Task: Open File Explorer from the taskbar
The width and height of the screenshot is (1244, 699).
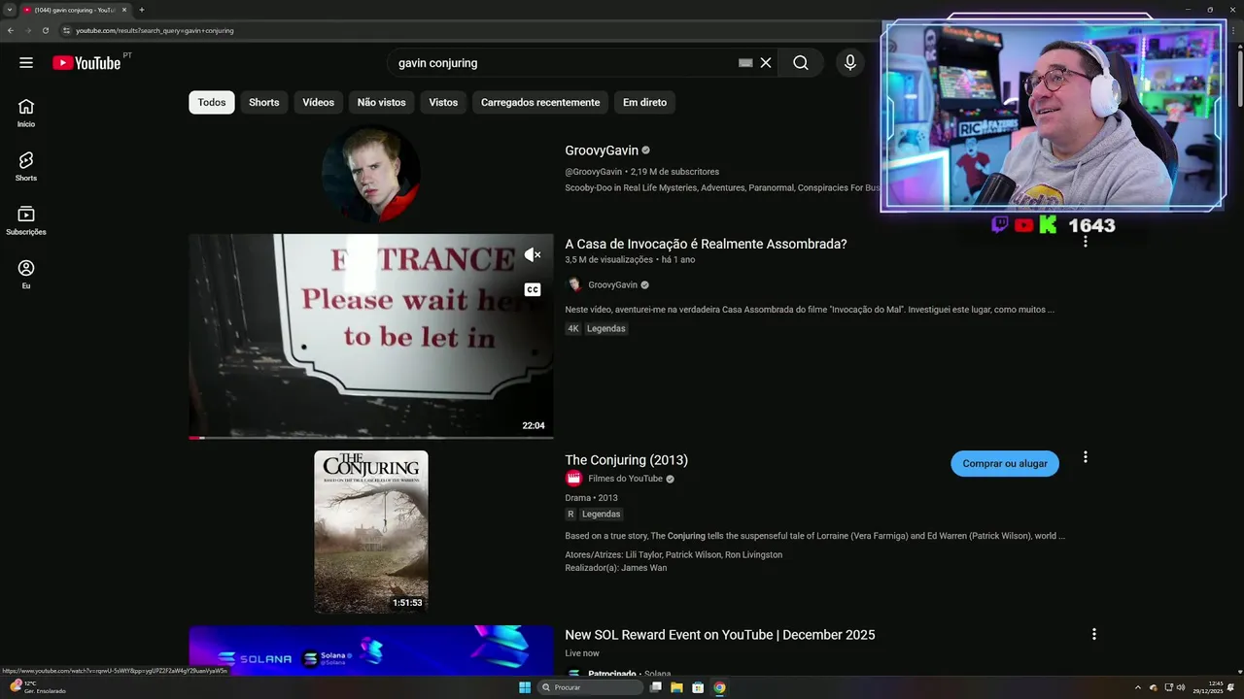Action: (x=676, y=687)
